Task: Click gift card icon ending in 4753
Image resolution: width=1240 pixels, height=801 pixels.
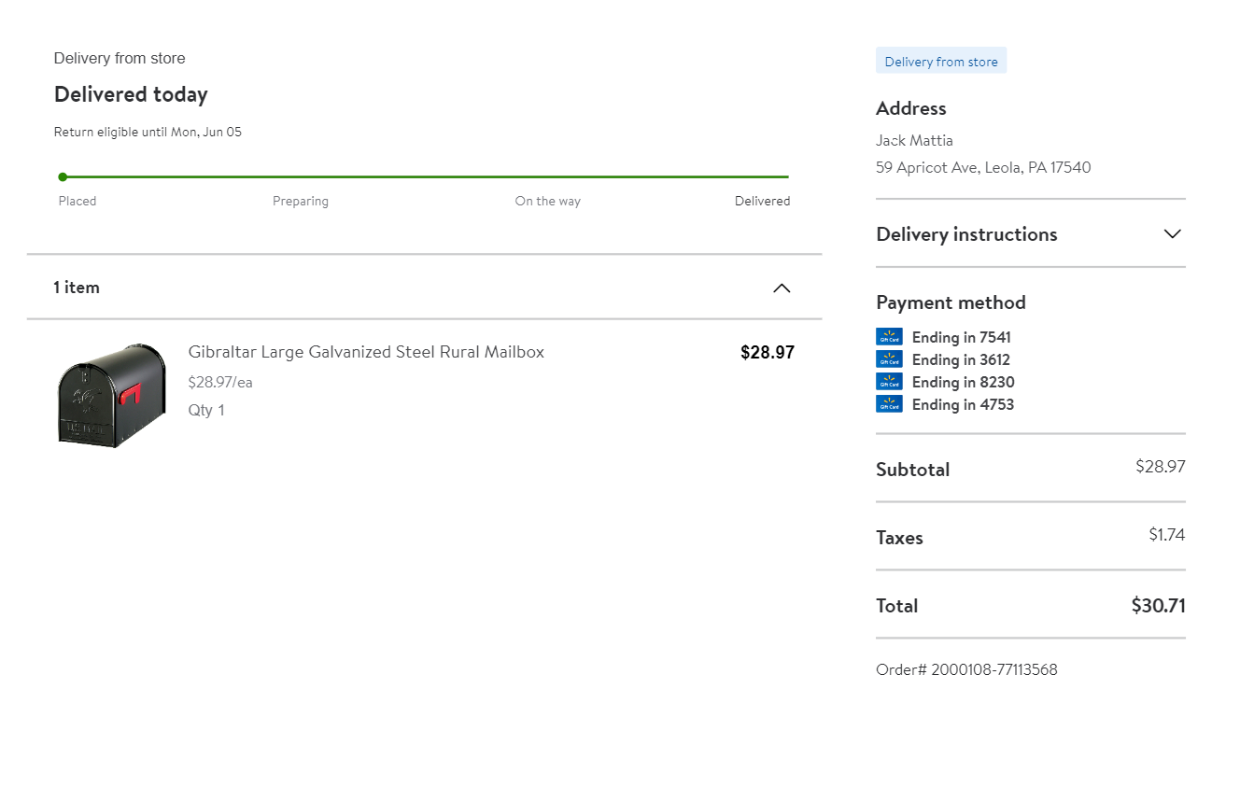Action: pos(889,404)
